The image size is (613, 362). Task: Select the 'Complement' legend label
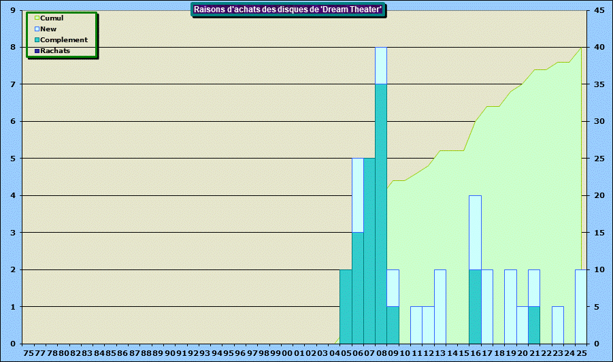[x=64, y=40]
